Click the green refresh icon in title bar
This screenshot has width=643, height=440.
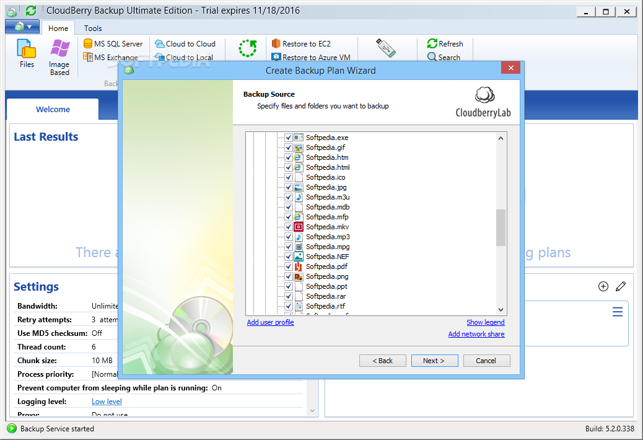31,11
